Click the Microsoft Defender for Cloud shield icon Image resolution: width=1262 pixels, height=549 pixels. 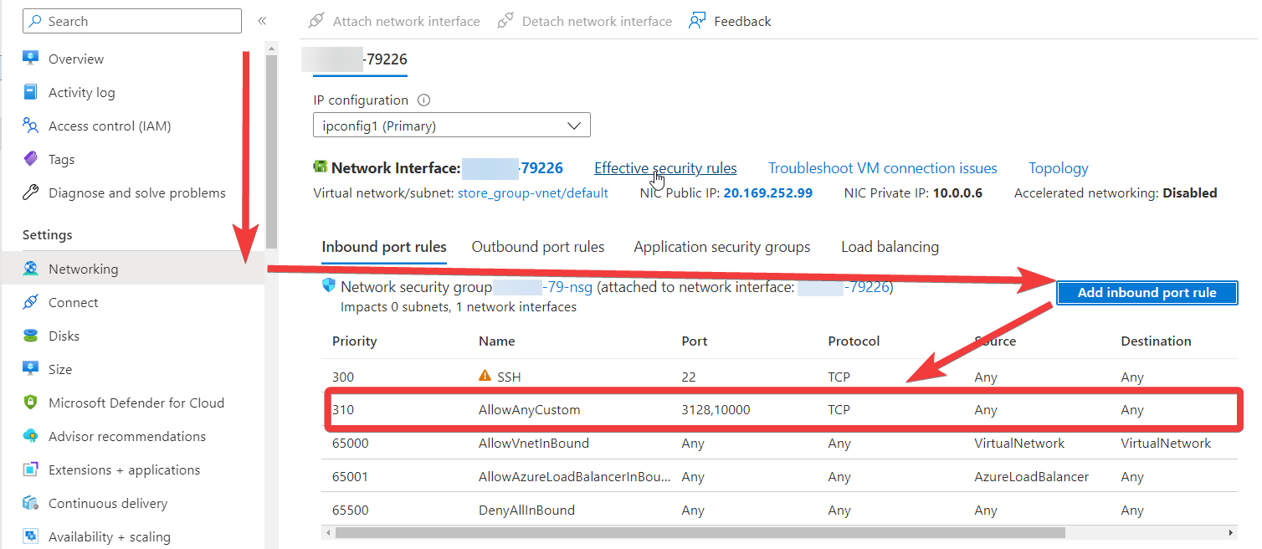click(31, 403)
